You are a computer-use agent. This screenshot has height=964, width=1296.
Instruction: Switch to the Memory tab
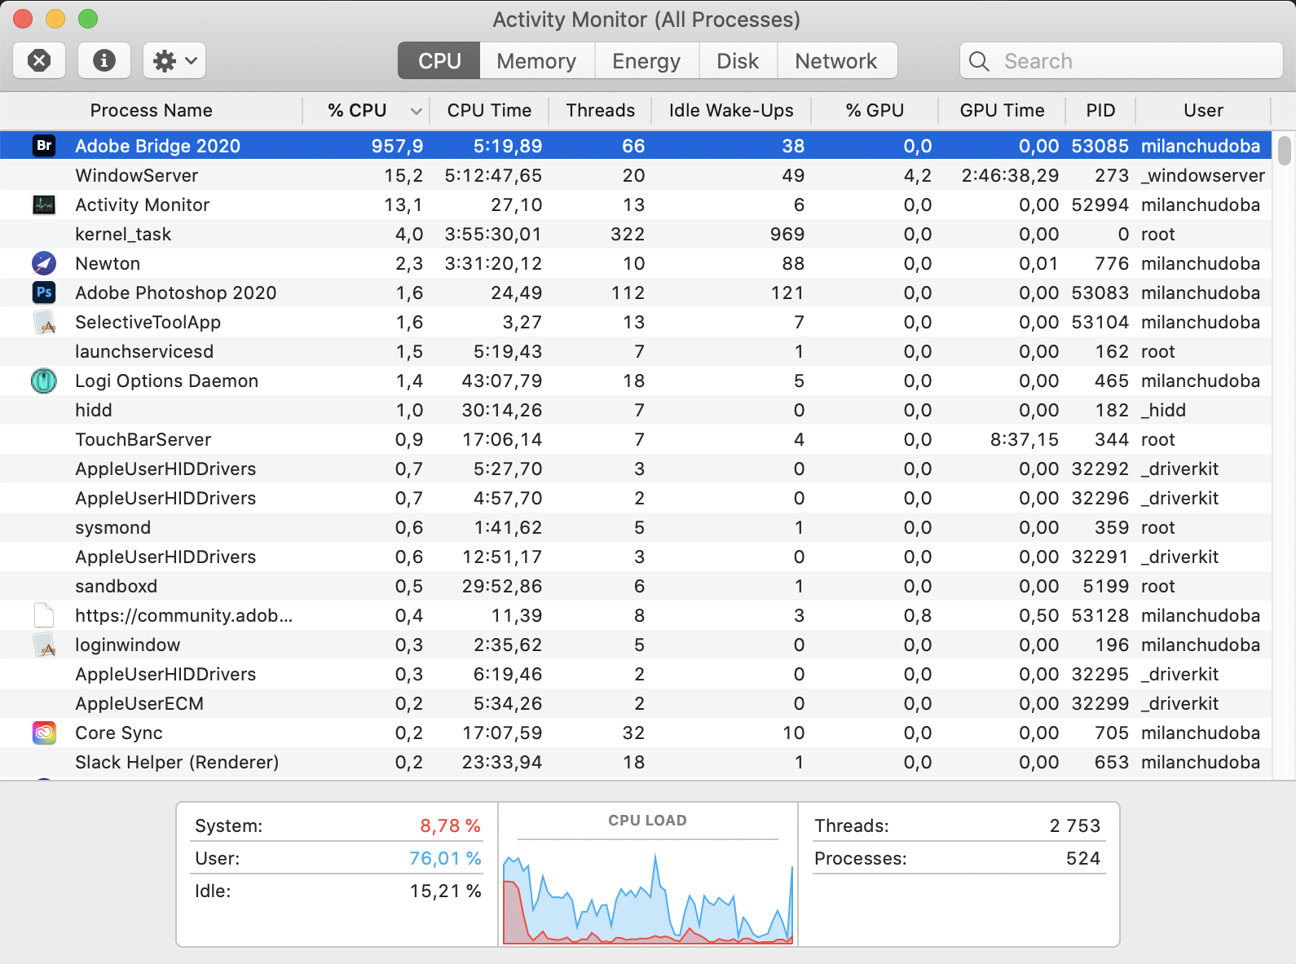click(x=536, y=61)
